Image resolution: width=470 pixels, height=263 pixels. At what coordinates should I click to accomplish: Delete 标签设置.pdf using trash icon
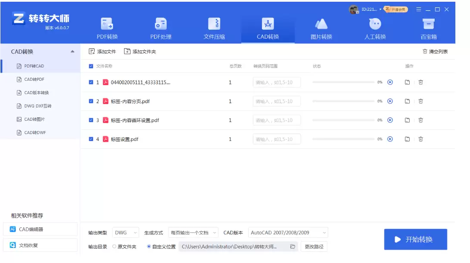click(x=420, y=139)
